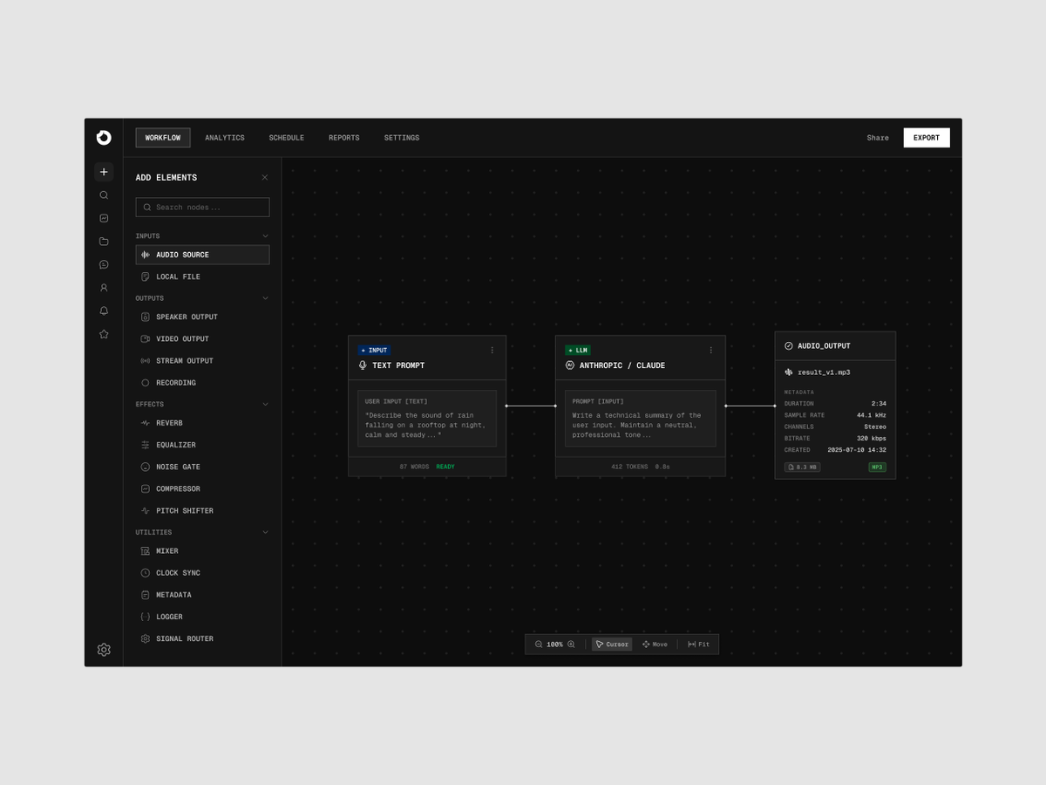Click the user input text box
The width and height of the screenshot is (1046, 785).
click(427, 419)
